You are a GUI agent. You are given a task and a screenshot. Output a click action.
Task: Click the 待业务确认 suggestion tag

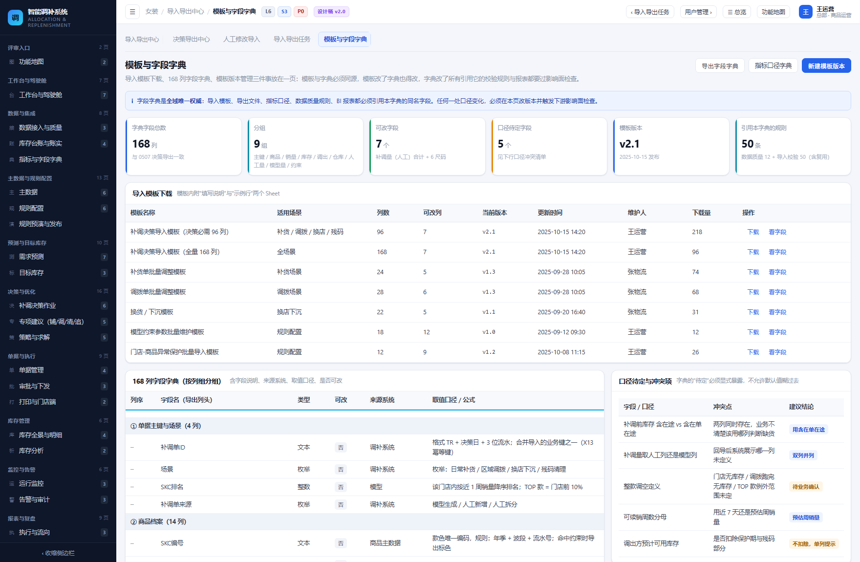pos(806,487)
